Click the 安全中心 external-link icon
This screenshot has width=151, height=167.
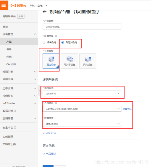(x=15, y=127)
